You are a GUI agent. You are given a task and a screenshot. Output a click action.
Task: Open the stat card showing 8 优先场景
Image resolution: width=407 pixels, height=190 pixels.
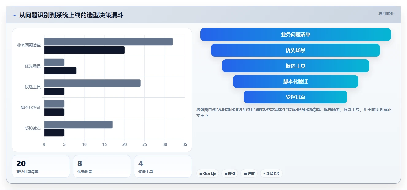(x=102, y=166)
